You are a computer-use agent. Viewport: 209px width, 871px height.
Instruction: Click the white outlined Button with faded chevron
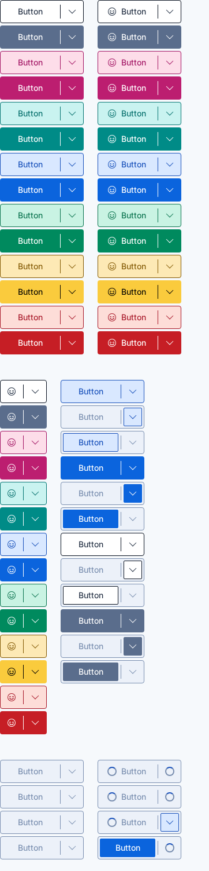pos(91,595)
